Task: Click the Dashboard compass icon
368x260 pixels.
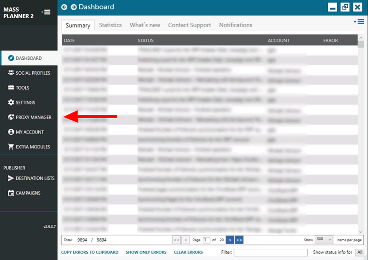Action: coord(11,58)
